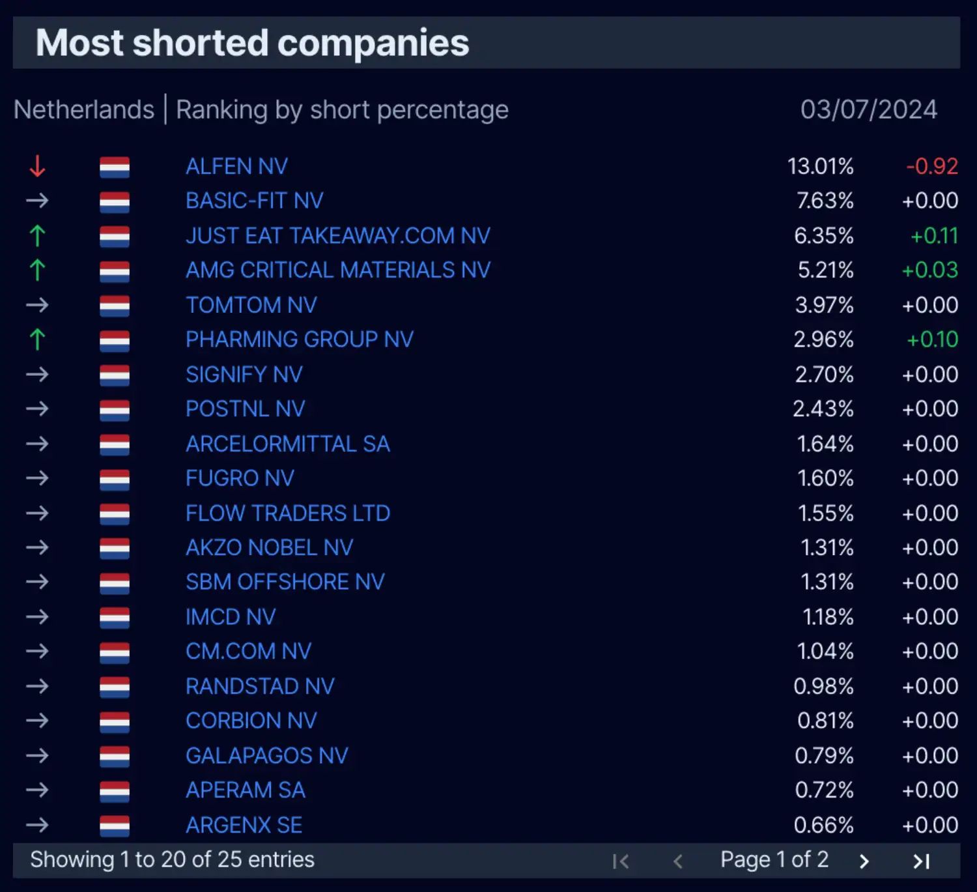The width and height of the screenshot is (977, 892).
Task: Click the 'Most shorted companies' heading
Action: tap(253, 43)
